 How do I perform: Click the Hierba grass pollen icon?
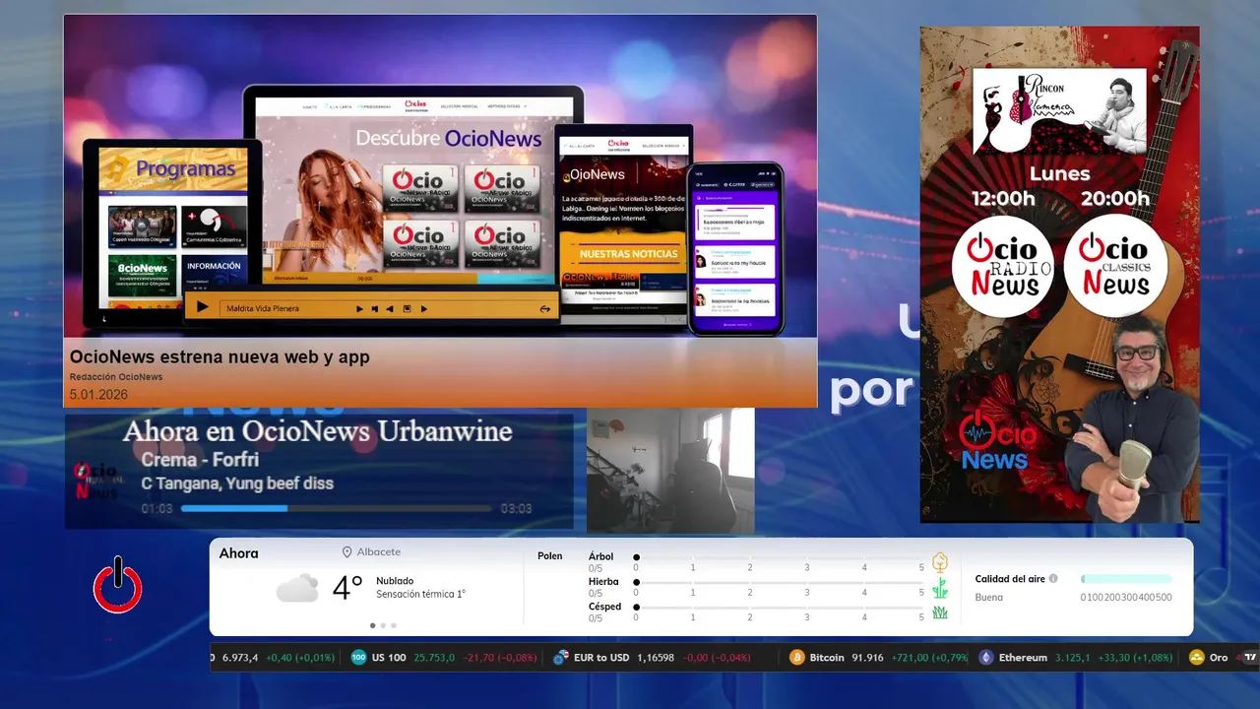coord(940,588)
